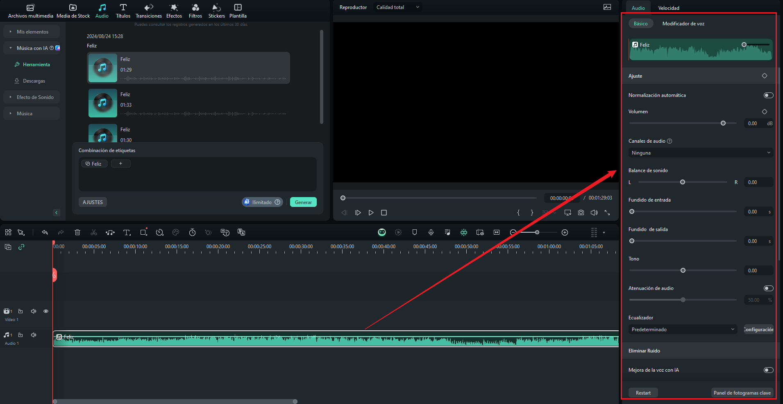Open the Modificador de voz sub-tab

(x=683, y=23)
